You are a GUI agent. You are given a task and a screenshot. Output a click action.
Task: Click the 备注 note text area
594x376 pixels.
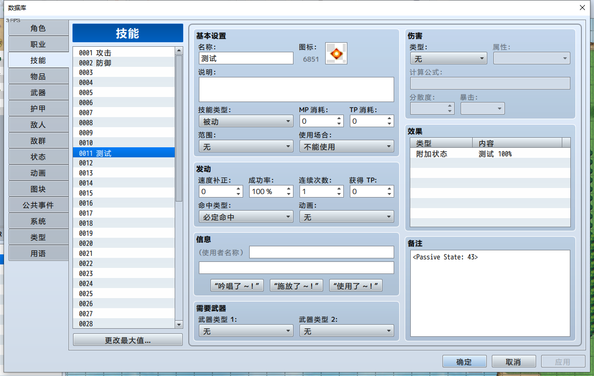[x=490, y=293]
